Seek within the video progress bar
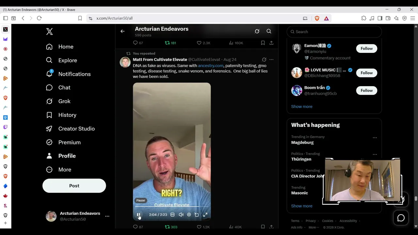This screenshot has height=235, width=418. [172, 207]
